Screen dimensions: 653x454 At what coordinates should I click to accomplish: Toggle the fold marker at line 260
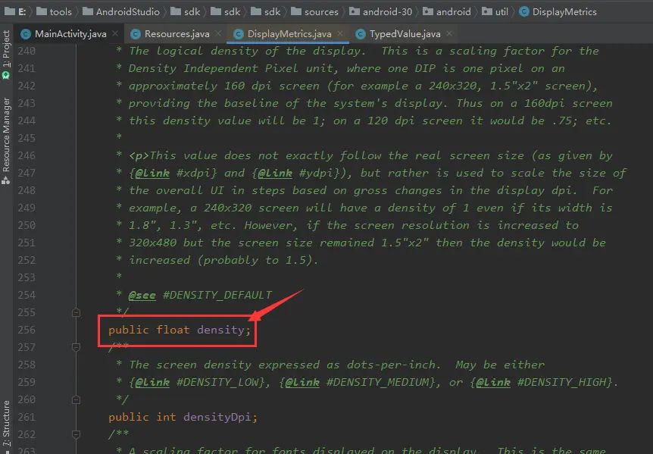point(76,400)
